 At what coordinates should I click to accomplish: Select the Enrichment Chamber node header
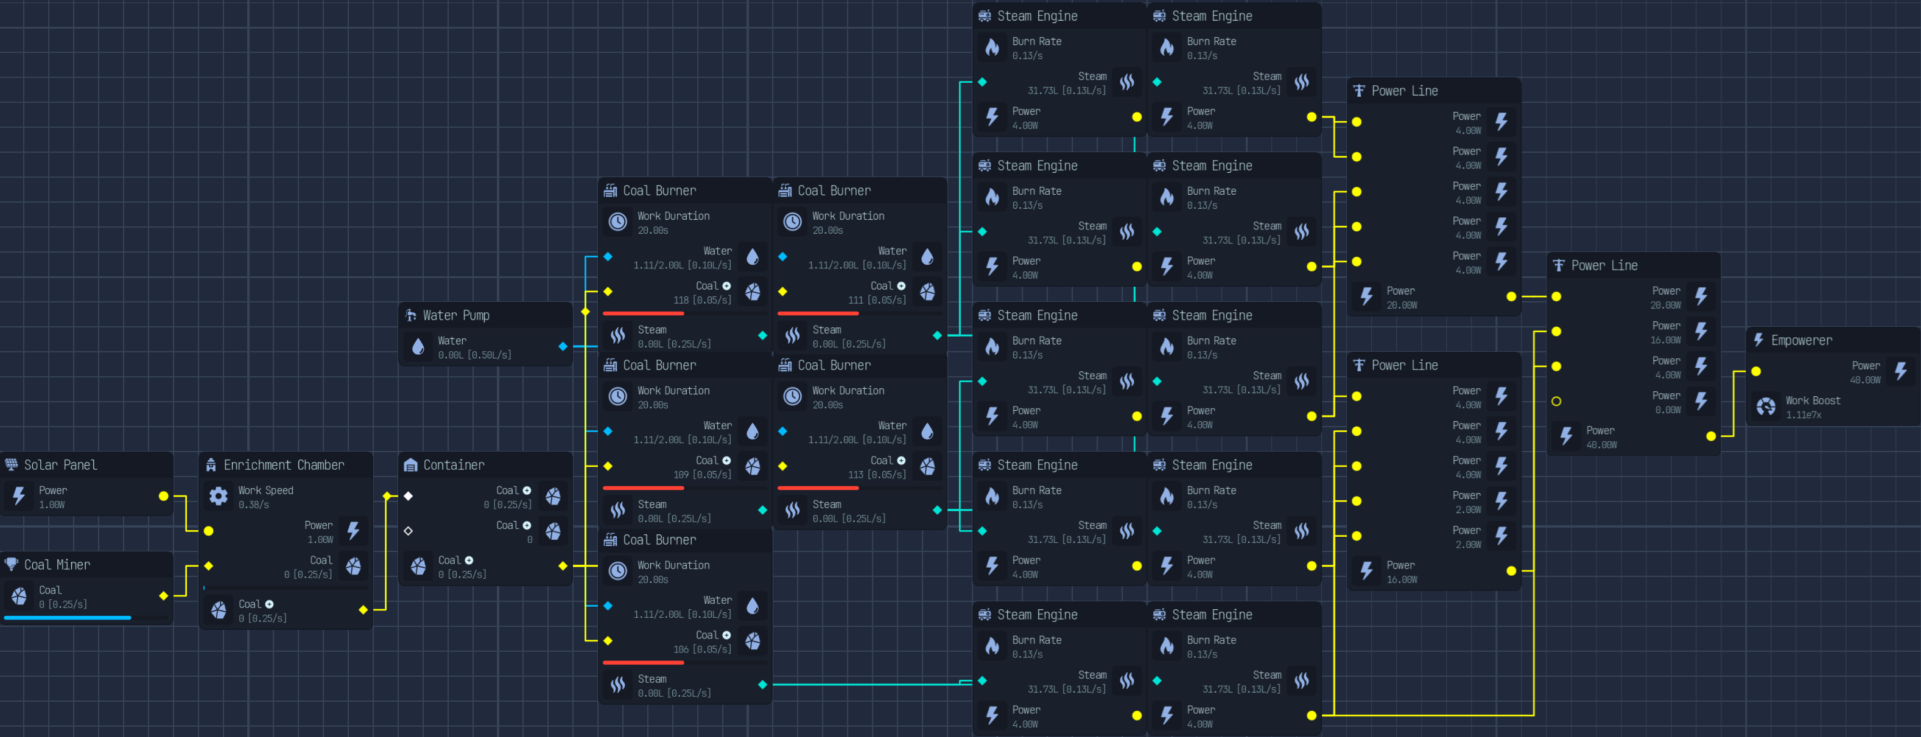point(286,465)
